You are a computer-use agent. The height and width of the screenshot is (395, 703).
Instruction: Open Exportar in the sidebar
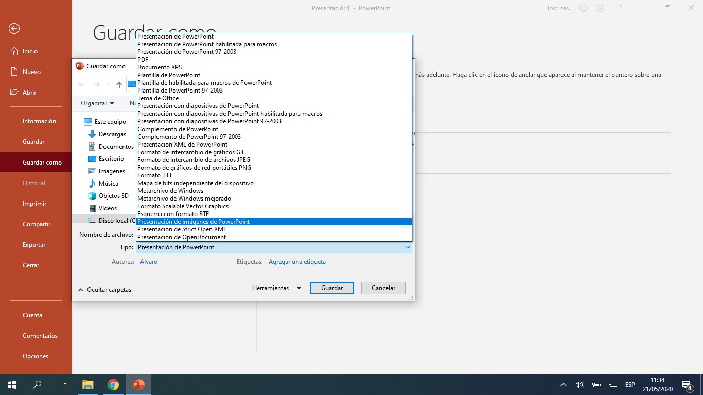pyautogui.click(x=36, y=245)
